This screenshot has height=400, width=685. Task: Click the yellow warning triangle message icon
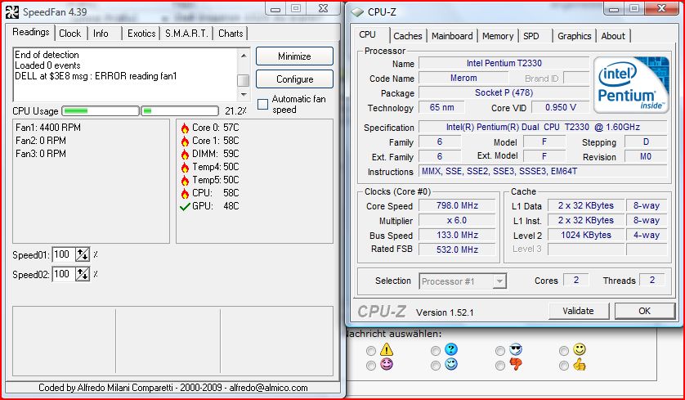[387, 350]
